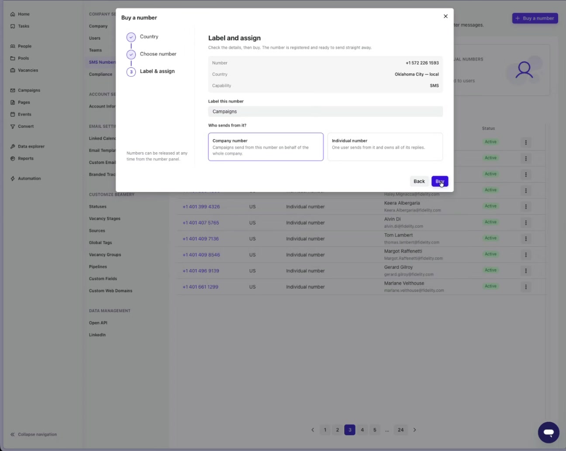Go to page 4 of numbers
The image size is (566, 451).
pos(362,430)
